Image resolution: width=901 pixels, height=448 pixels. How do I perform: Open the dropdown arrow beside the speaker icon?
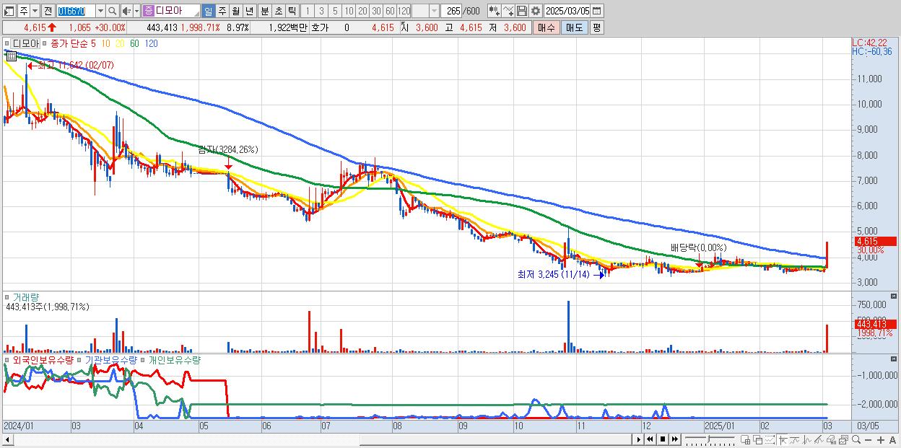(x=136, y=11)
